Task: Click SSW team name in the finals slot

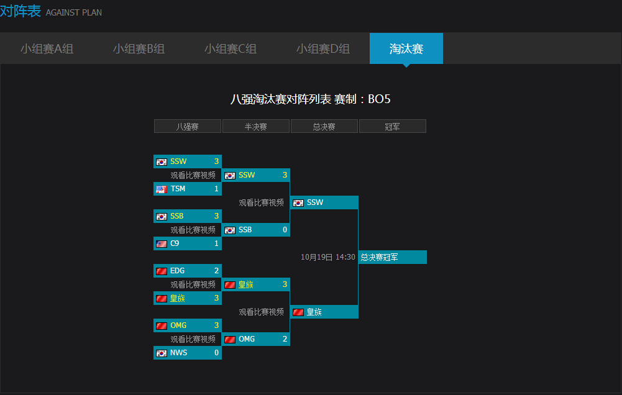Action: coord(315,202)
